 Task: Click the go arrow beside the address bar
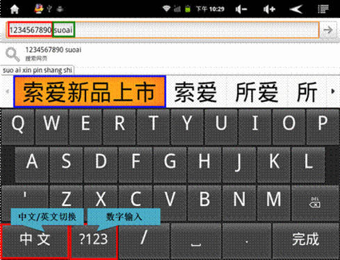(328, 30)
